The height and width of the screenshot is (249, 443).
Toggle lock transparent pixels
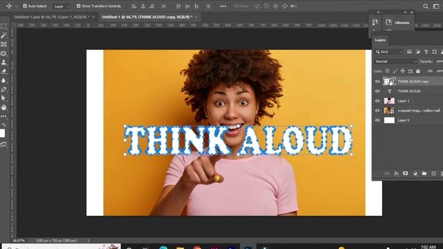tap(388, 71)
